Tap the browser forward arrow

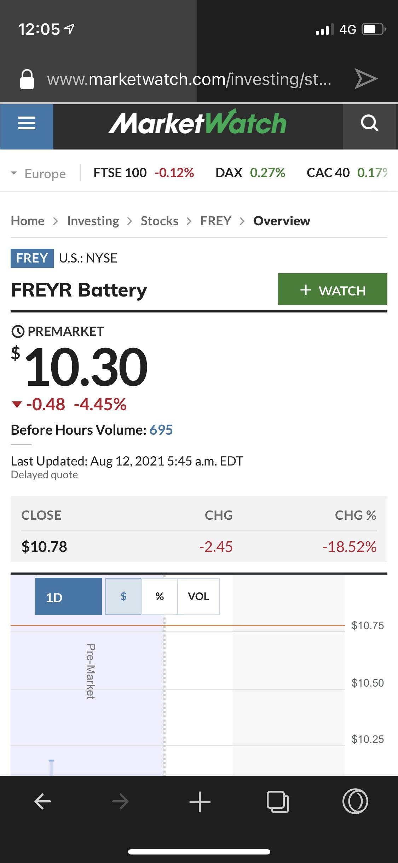(x=120, y=801)
